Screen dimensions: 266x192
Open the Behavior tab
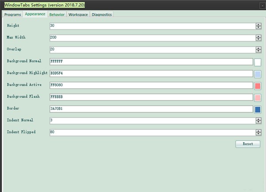(57, 14)
